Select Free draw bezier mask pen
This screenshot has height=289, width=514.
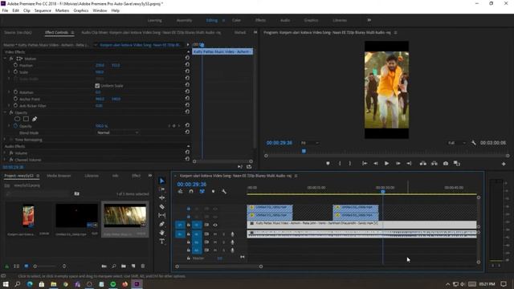coord(35,119)
